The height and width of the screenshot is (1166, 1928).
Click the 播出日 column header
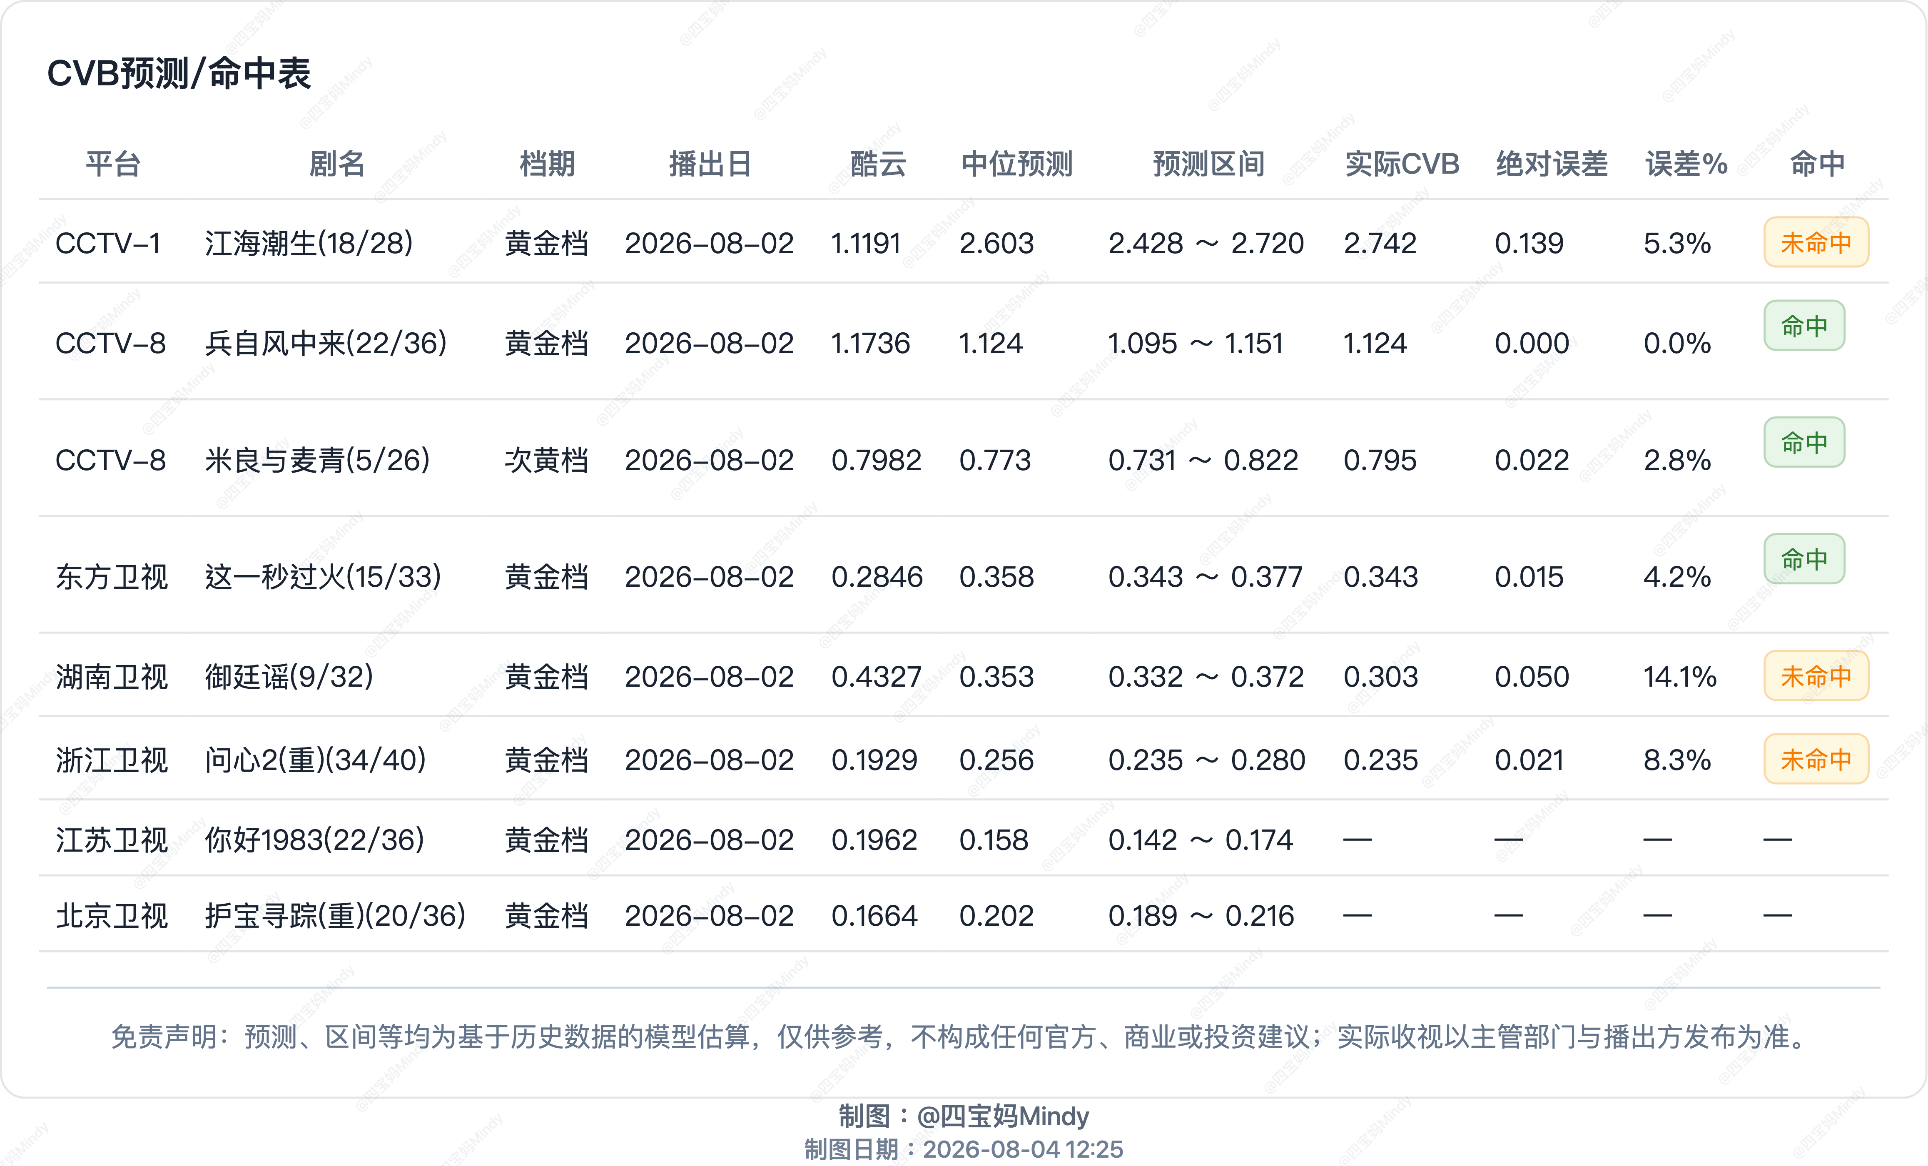(710, 164)
